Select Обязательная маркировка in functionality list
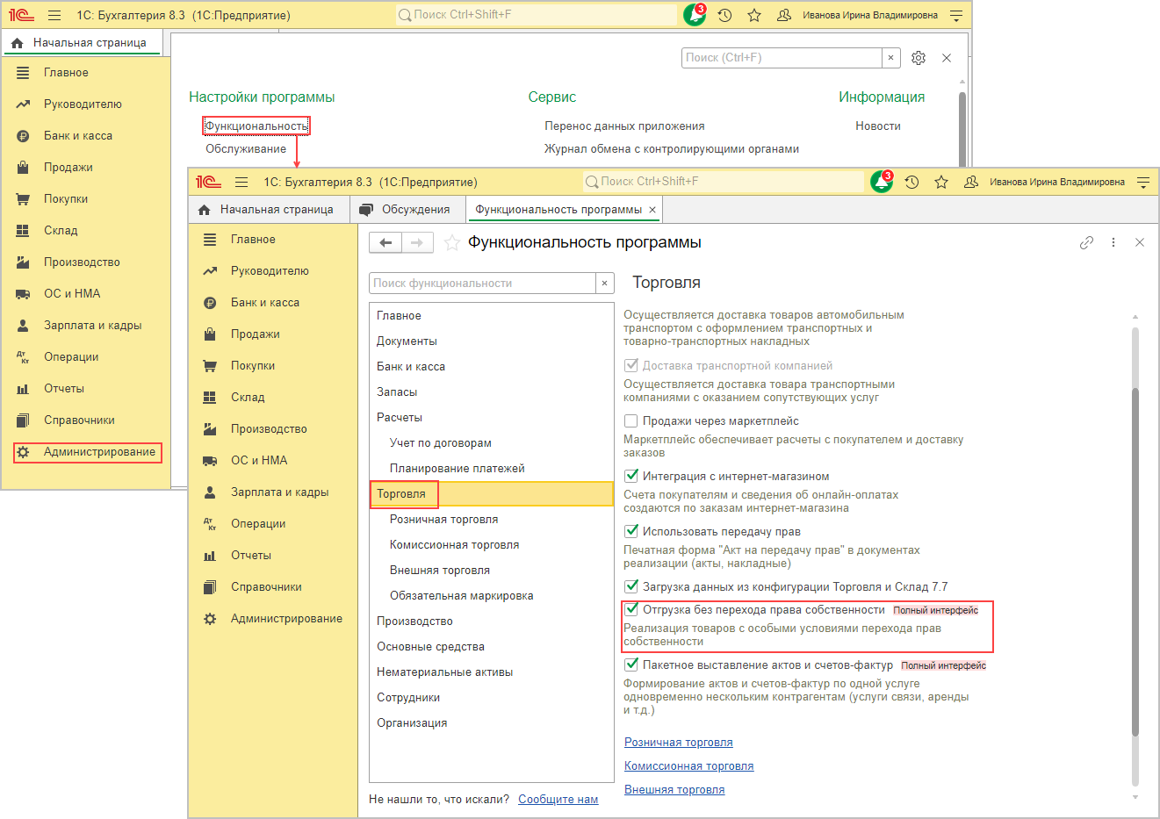1160x819 pixels. [492, 596]
